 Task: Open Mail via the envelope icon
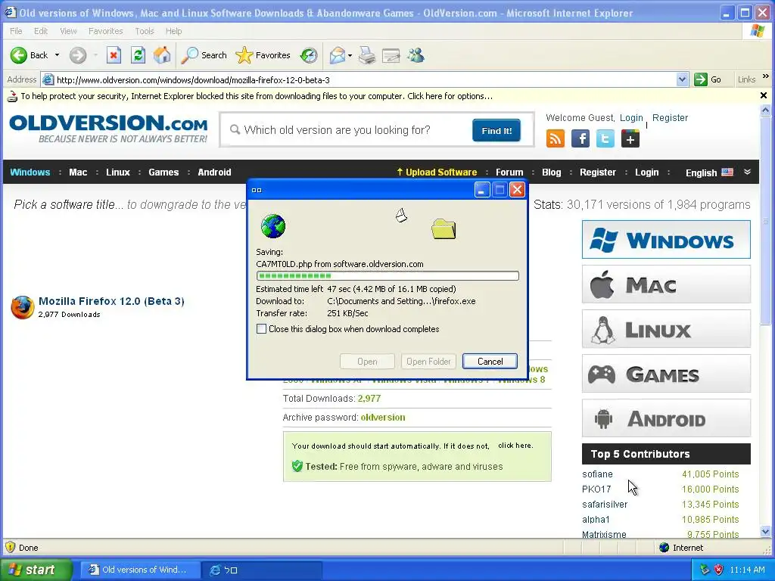tap(337, 55)
